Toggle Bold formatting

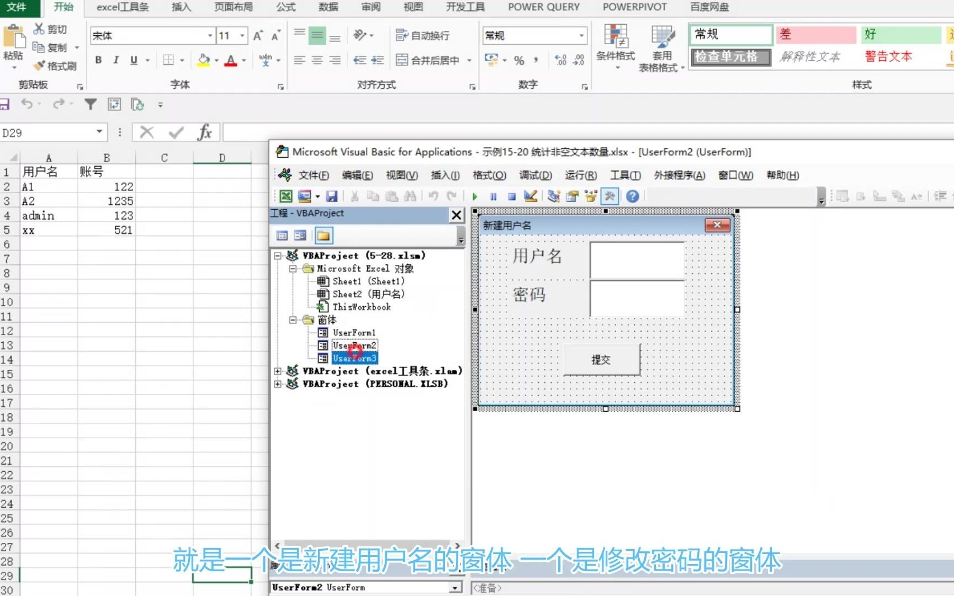[98, 60]
